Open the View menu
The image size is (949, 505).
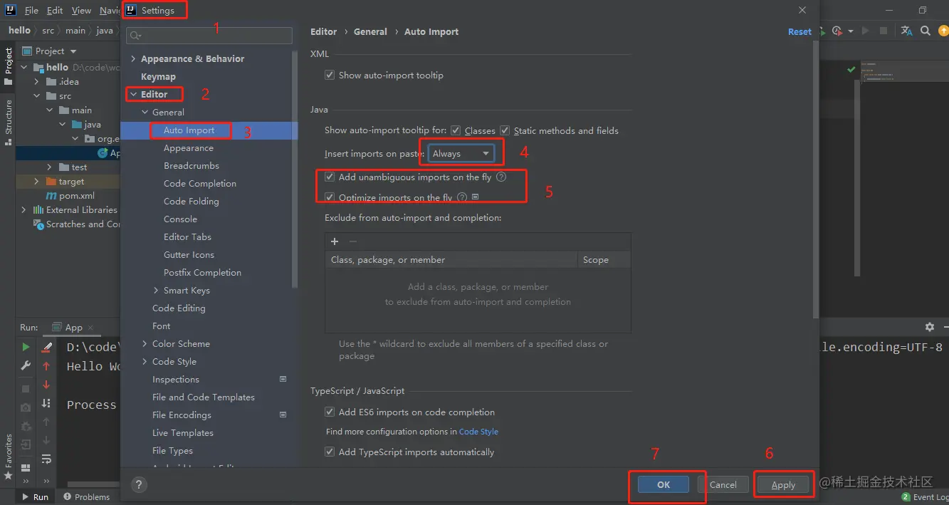coord(81,11)
